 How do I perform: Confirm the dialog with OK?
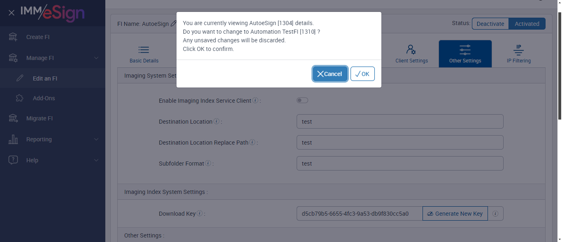(362, 74)
